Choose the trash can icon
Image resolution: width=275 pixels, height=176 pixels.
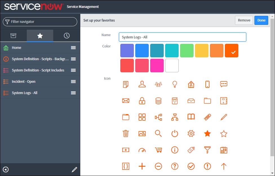point(126,133)
